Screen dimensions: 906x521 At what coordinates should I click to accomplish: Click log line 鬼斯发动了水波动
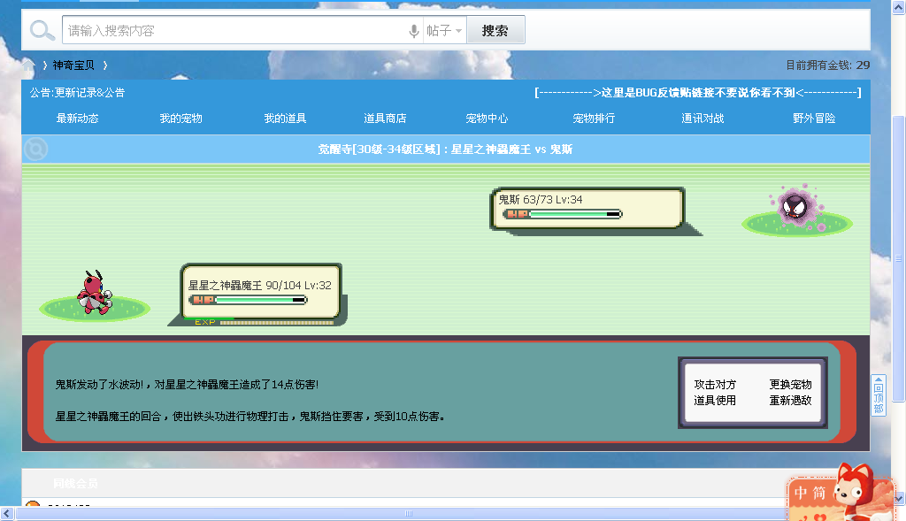tap(187, 385)
